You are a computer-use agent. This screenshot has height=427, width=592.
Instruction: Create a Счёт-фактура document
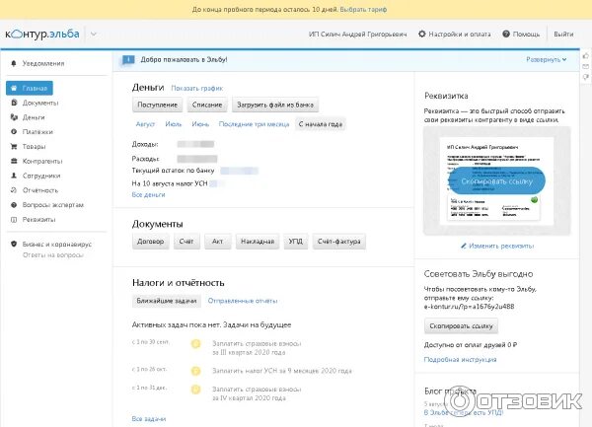339,242
